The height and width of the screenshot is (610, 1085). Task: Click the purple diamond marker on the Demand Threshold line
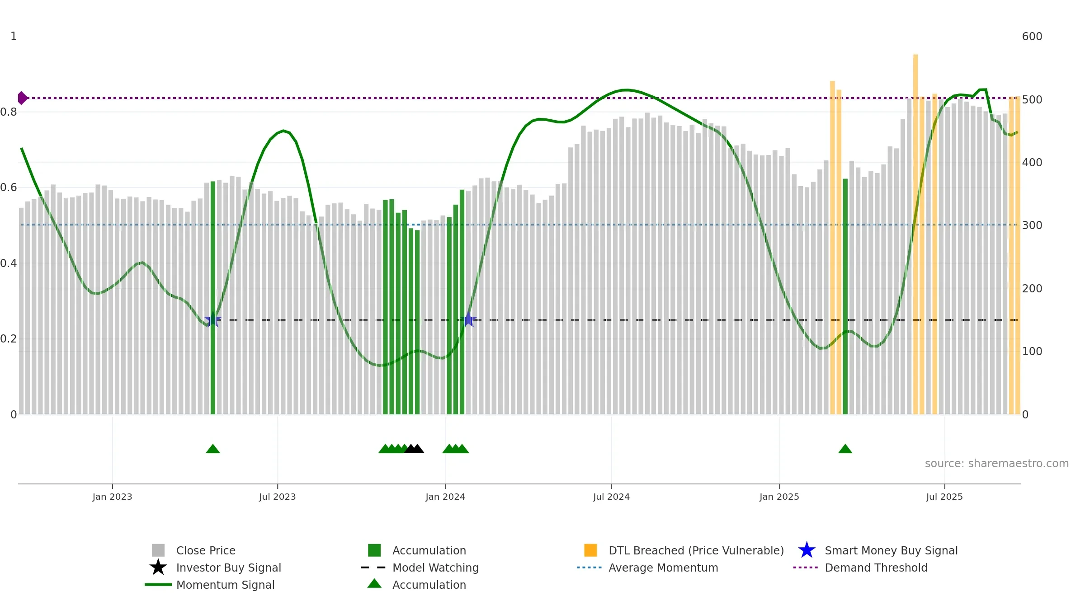22,98
